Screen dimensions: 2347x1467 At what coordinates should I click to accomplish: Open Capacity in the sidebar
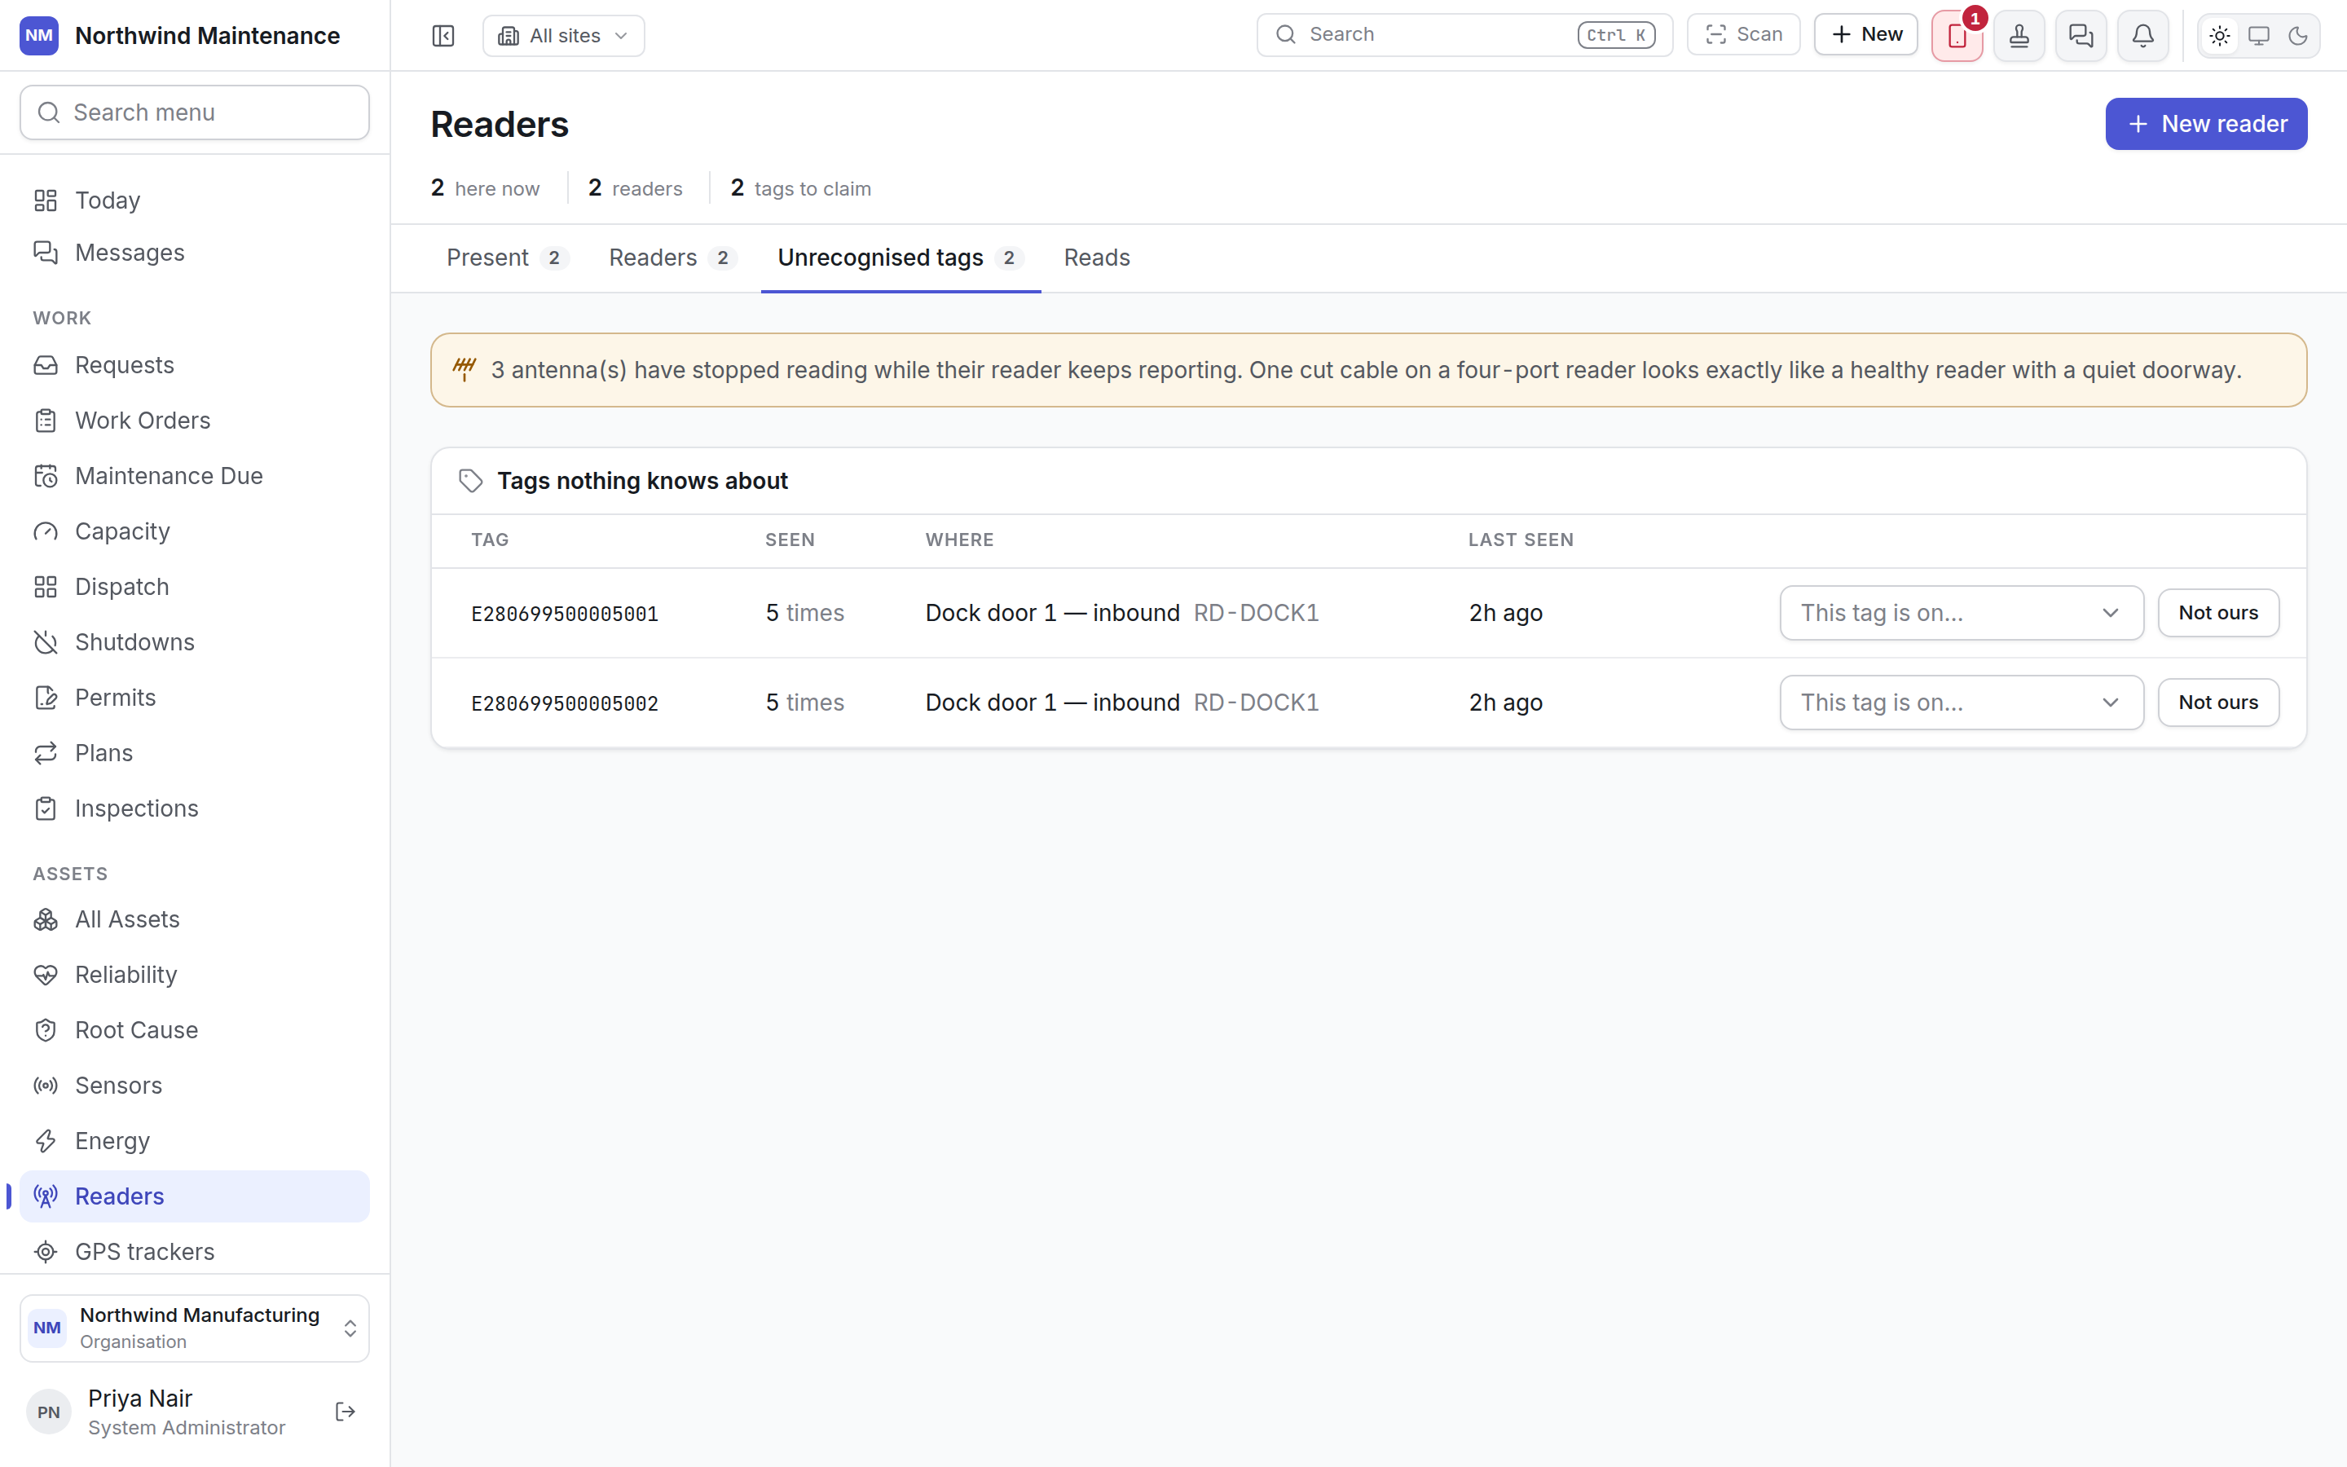[194, 531]
